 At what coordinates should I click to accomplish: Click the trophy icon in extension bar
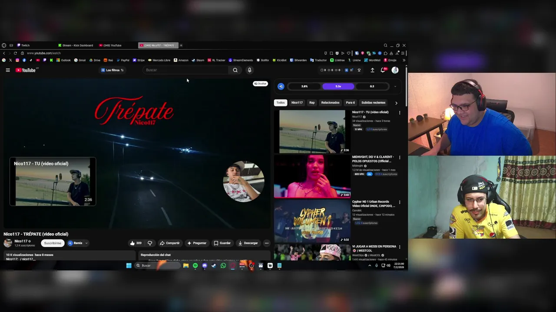coord(359,70)
